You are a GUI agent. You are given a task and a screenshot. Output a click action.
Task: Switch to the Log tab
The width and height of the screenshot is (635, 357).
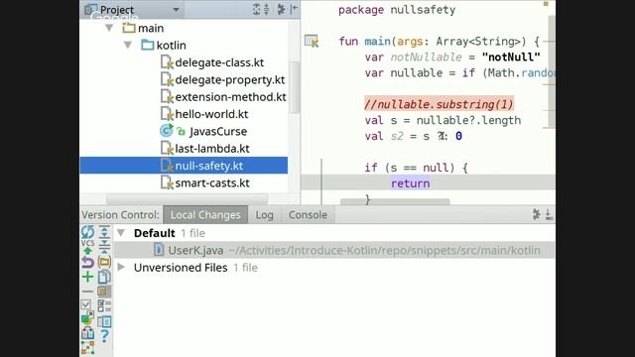pyautogui.click(x=264, y=215)
